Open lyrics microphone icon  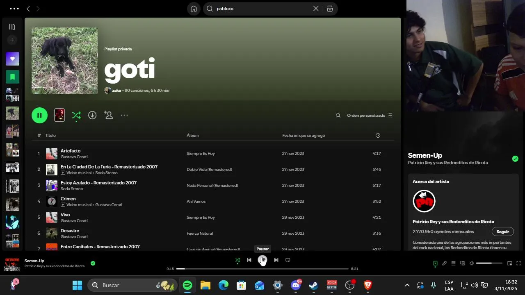444,263
